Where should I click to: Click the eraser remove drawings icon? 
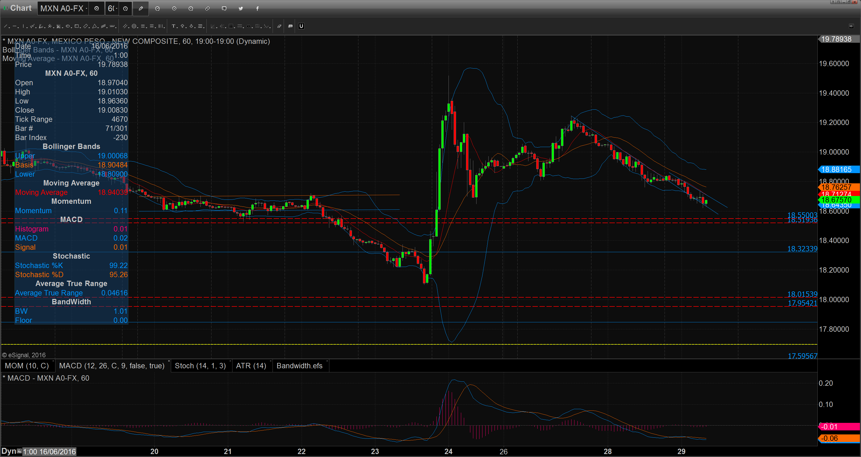click(280, 26)
